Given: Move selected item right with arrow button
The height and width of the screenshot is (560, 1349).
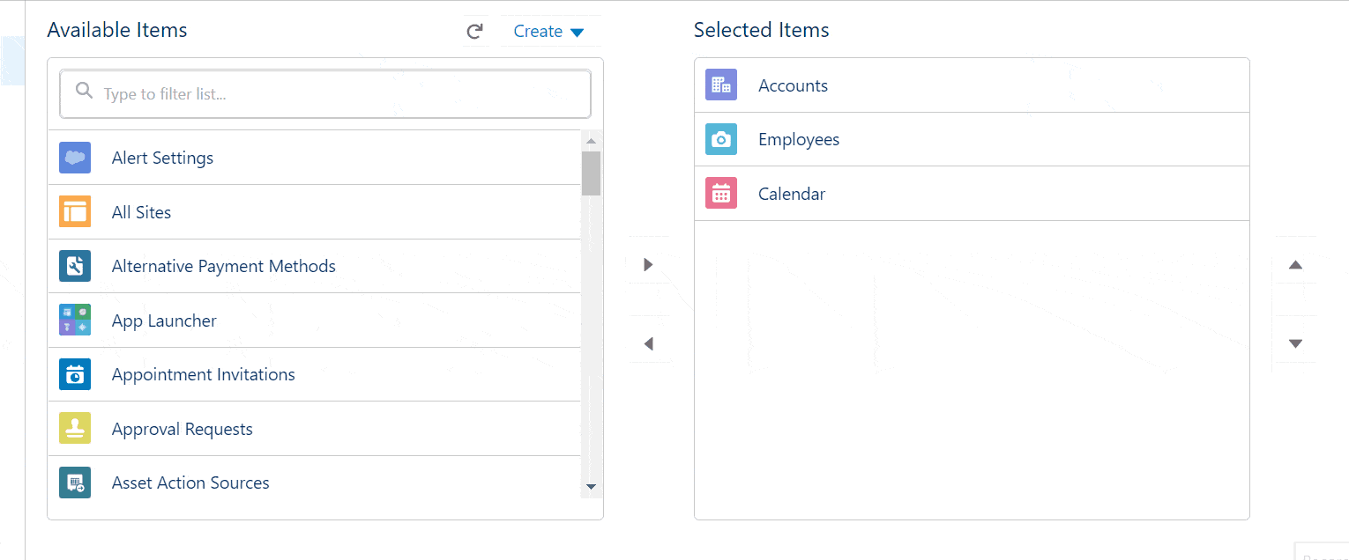Looking at the screenshot, I should pyautogui.click(x=649, y=264).
